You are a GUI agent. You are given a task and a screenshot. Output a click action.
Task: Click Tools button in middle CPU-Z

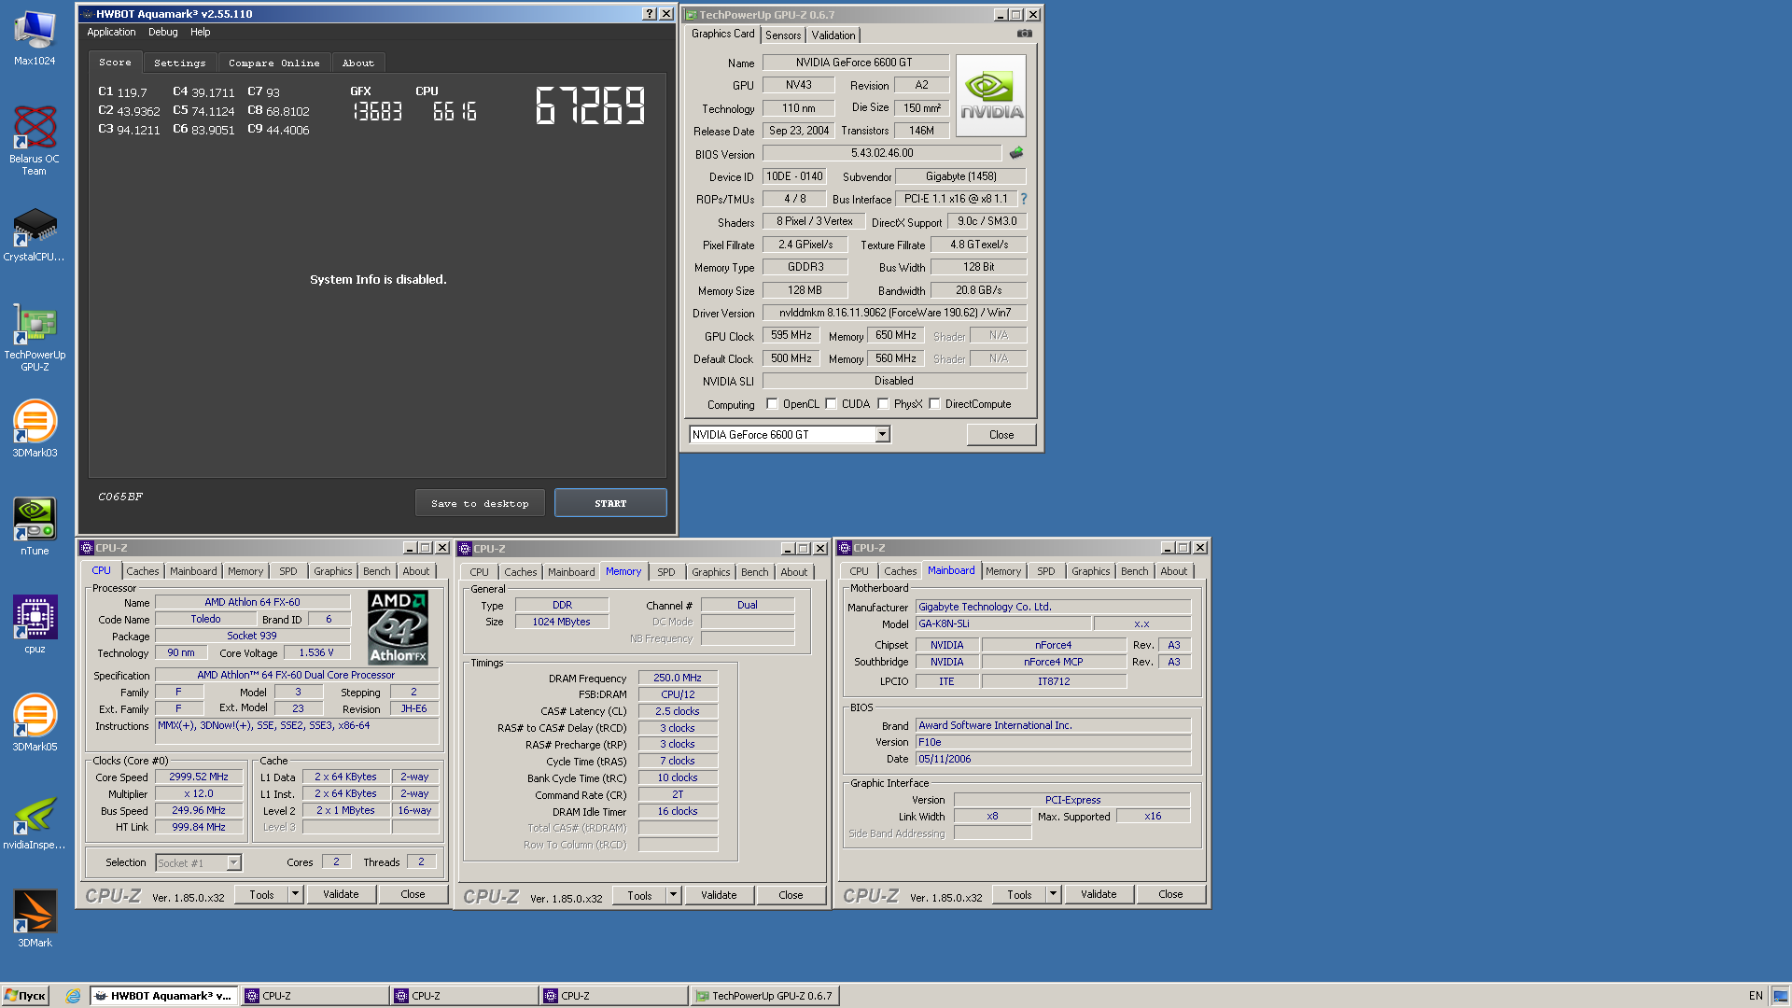639,895
